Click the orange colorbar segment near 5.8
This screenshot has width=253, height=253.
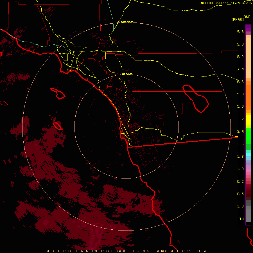click(248, 97)
